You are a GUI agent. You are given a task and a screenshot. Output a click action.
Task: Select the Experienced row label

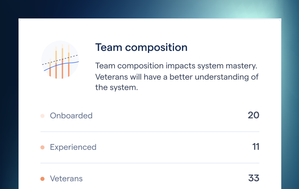[73, 147]
